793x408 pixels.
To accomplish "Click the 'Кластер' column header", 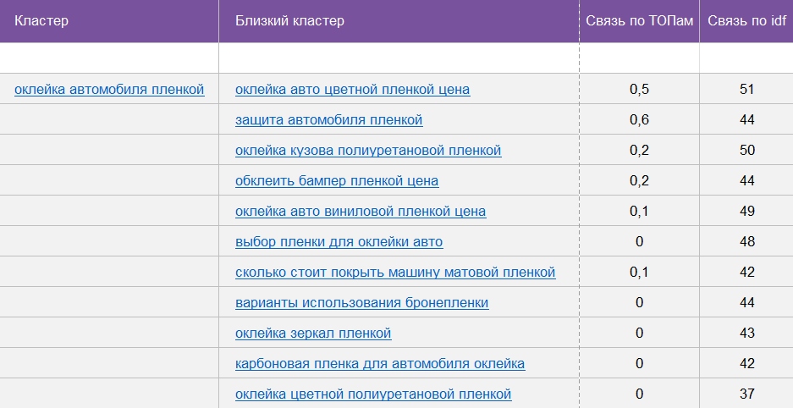I will 41,20.
